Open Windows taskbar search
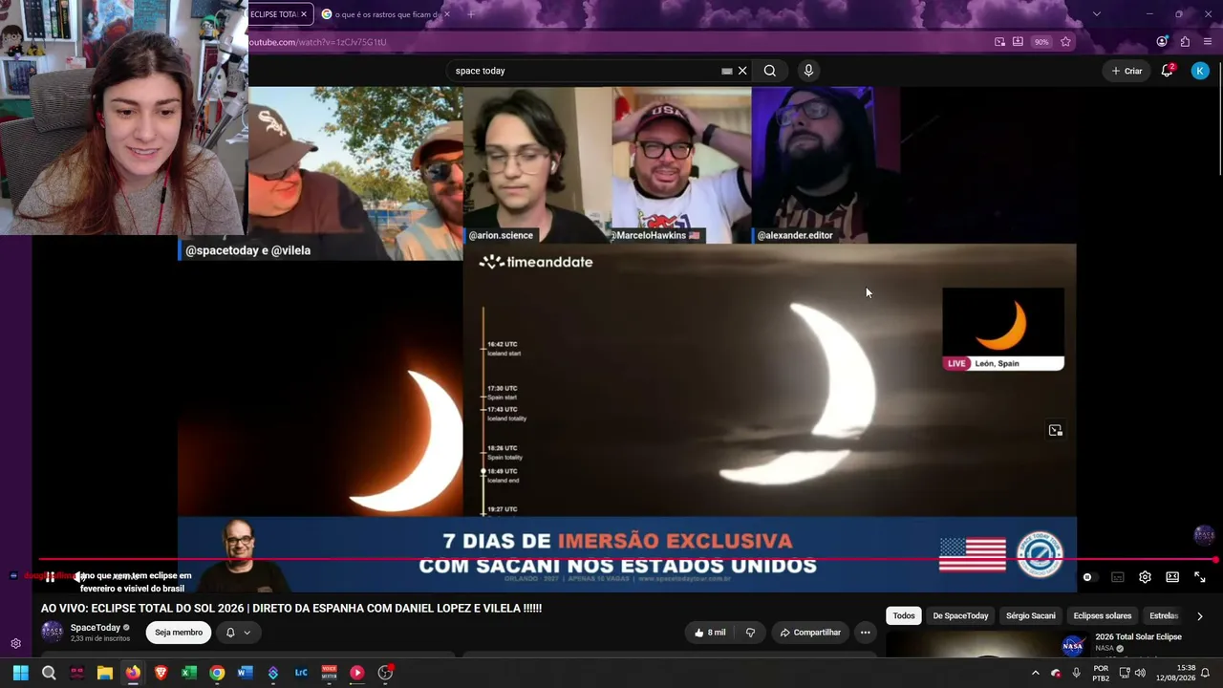Screen dimensions: 1223x688 49,673
